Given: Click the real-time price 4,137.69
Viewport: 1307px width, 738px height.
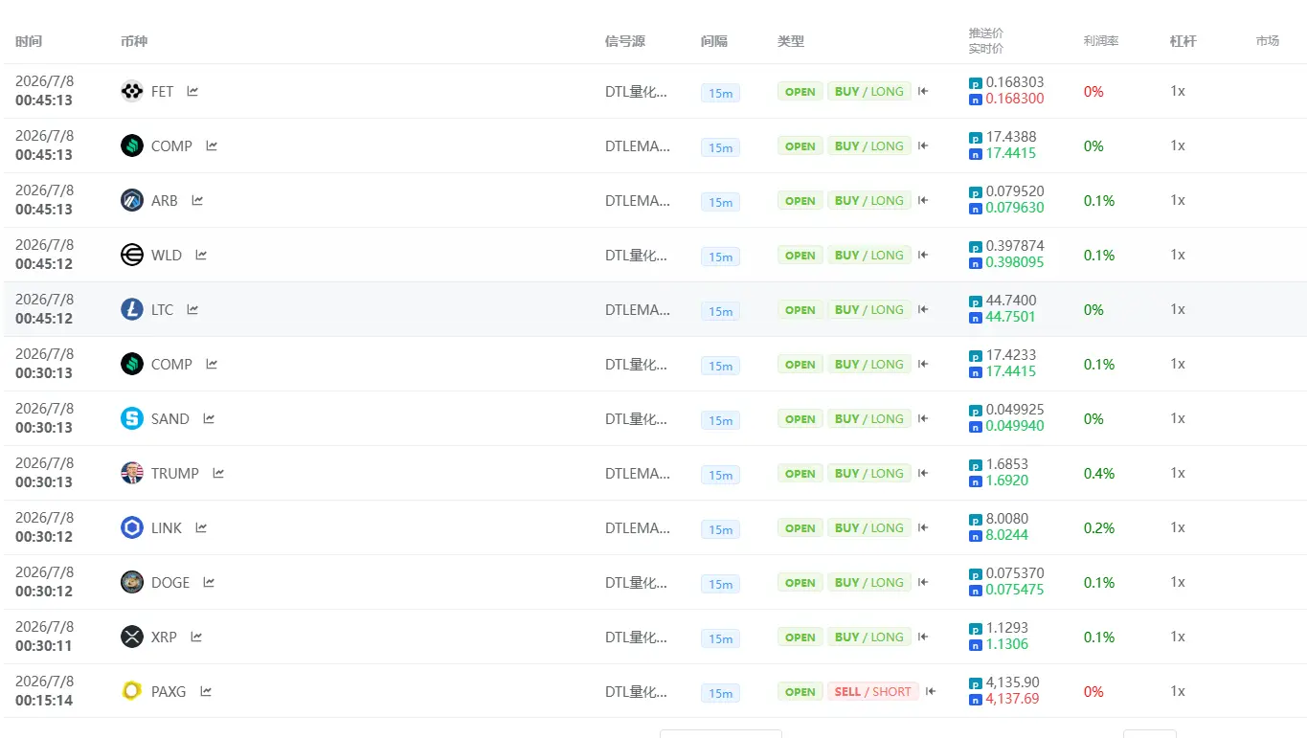Looking at the screenshot, I should pyautogui.click(x=1013, y=699).
